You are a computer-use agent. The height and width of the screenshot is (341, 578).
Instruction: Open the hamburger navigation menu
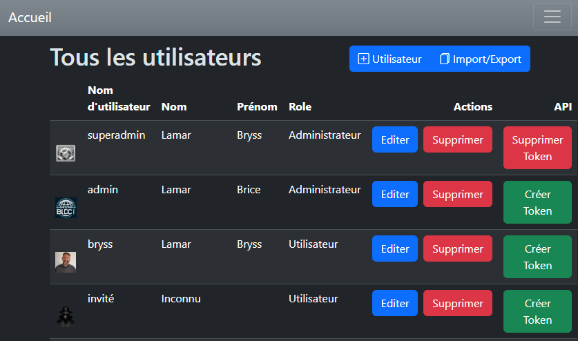point(552,17)
